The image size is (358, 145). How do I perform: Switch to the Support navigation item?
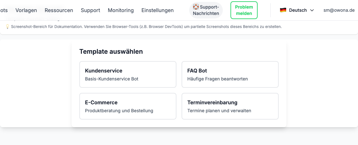click(x=90, y=10)
